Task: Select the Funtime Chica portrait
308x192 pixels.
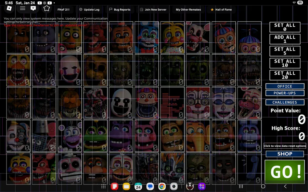Action: click(121, 168)
